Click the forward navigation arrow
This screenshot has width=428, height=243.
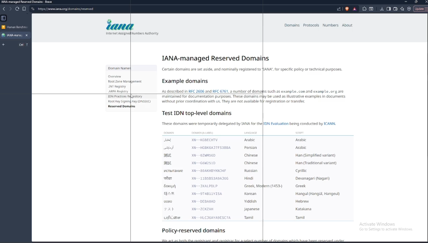point(10,9)
